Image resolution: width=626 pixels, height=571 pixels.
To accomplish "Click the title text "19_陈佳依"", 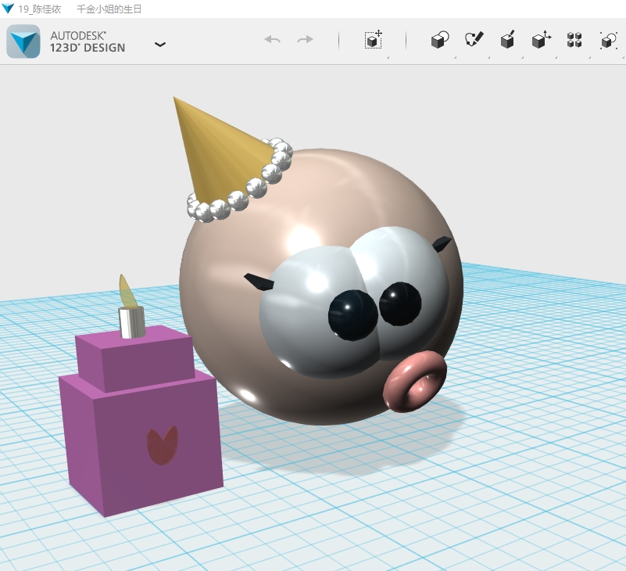I will tap(40, 9).
